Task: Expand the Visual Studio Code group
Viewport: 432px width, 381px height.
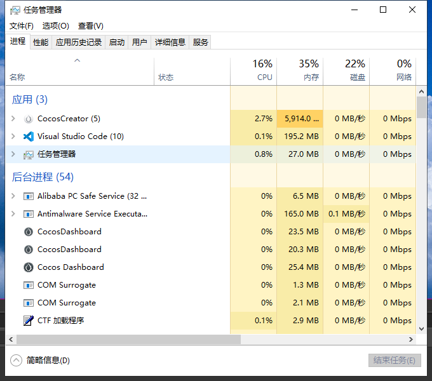Action: pyautogui.click(x=13, y=137)
